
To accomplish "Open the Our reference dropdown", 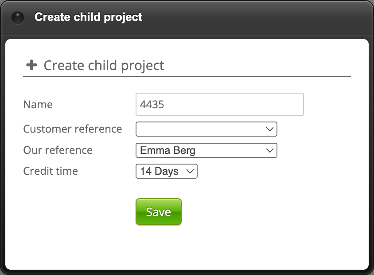I will (x=206, y=150).
